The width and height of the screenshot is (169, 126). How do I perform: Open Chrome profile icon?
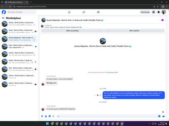tap(163, 7)
